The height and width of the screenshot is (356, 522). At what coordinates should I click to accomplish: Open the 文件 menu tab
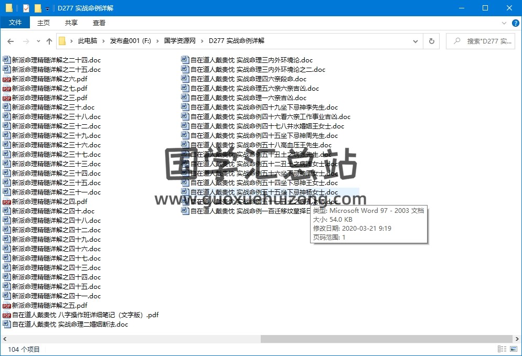click(x=15, y=23)
